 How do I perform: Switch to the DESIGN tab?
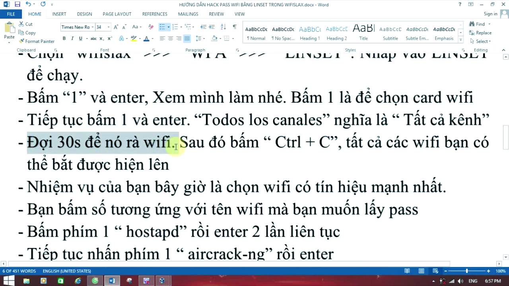coord(84,14)
